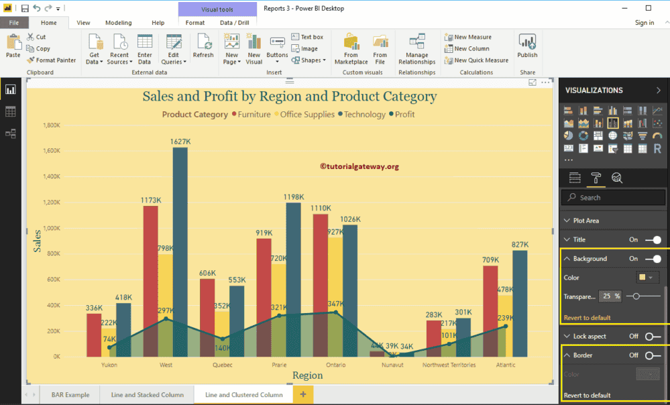The height and width of the screenshot is (405, 670).
Task: Select the Pie chart visualization icon
Action: point(568,135)
